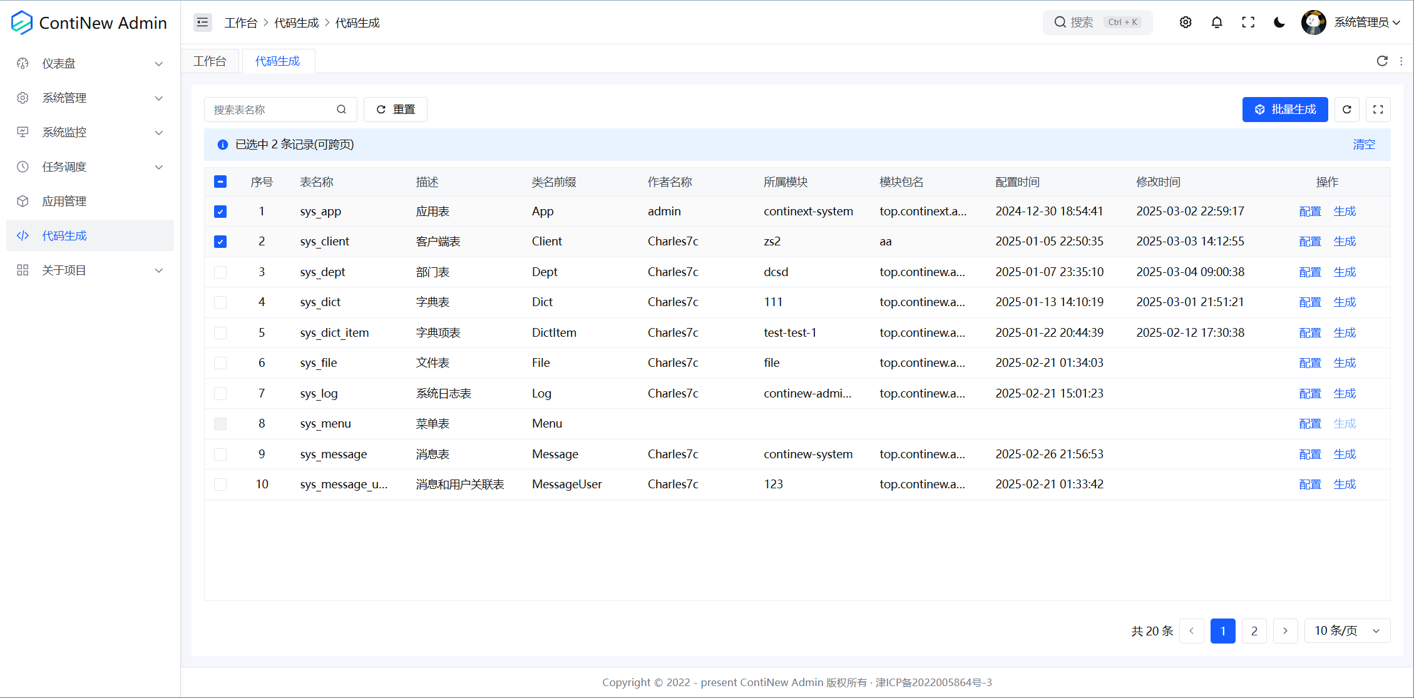Check the sys_dict_item row checkbox
1414x698 pixels.
220,333
